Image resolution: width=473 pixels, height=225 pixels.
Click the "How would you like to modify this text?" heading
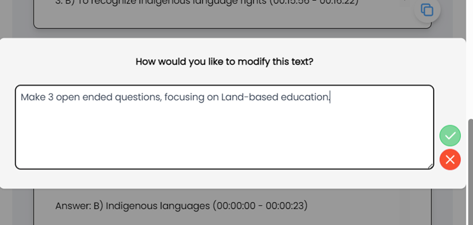tap(224, 61)
